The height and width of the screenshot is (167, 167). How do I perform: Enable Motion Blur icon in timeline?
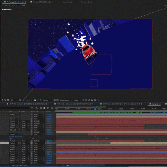tap(48, 108)
